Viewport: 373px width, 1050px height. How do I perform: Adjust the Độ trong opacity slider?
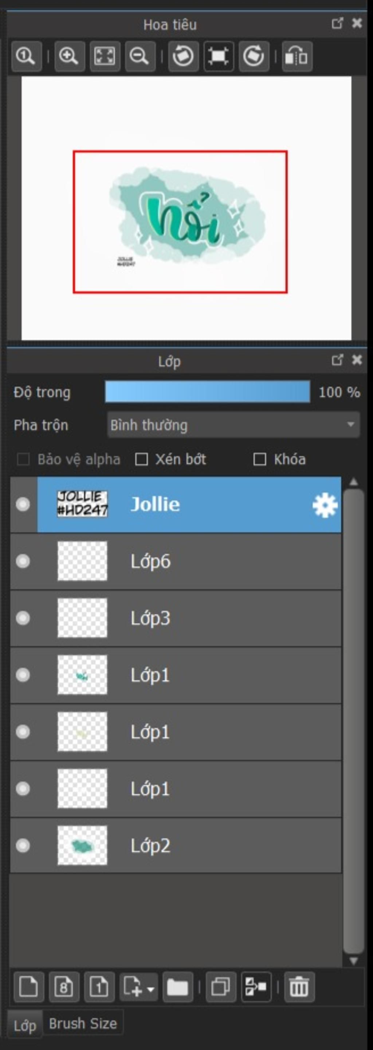click(x=208, y=392)
